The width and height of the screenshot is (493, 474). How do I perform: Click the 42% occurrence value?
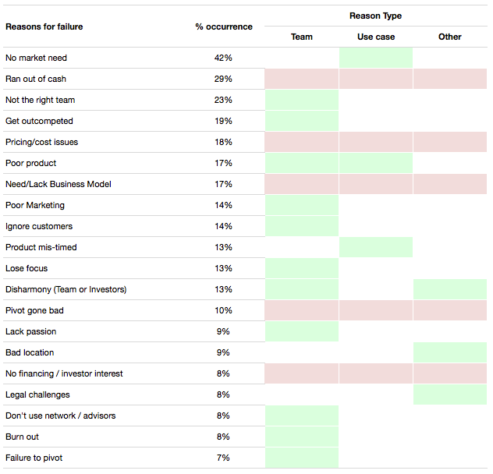pyautogui.click(x=223, y=58)
